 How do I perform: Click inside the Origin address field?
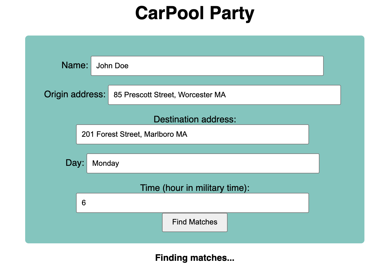(224, 95)
